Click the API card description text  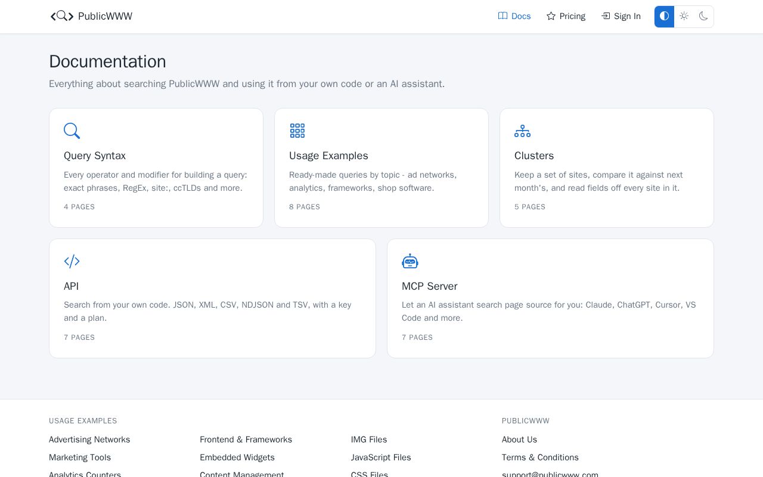pos(207,311)
